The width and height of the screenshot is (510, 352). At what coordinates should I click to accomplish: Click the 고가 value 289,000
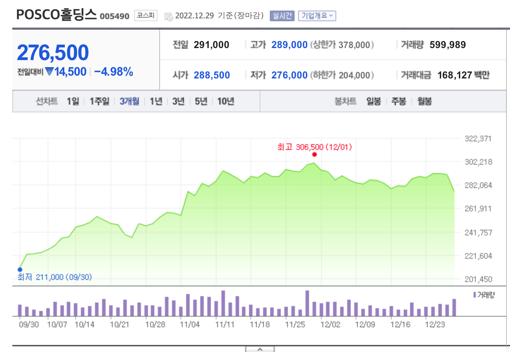click(289, 45)
